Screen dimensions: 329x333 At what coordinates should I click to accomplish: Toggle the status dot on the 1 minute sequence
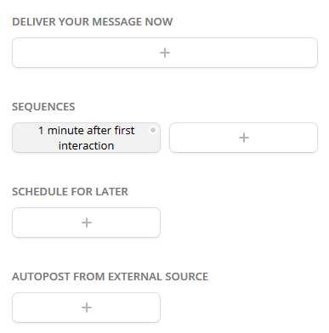153,130
